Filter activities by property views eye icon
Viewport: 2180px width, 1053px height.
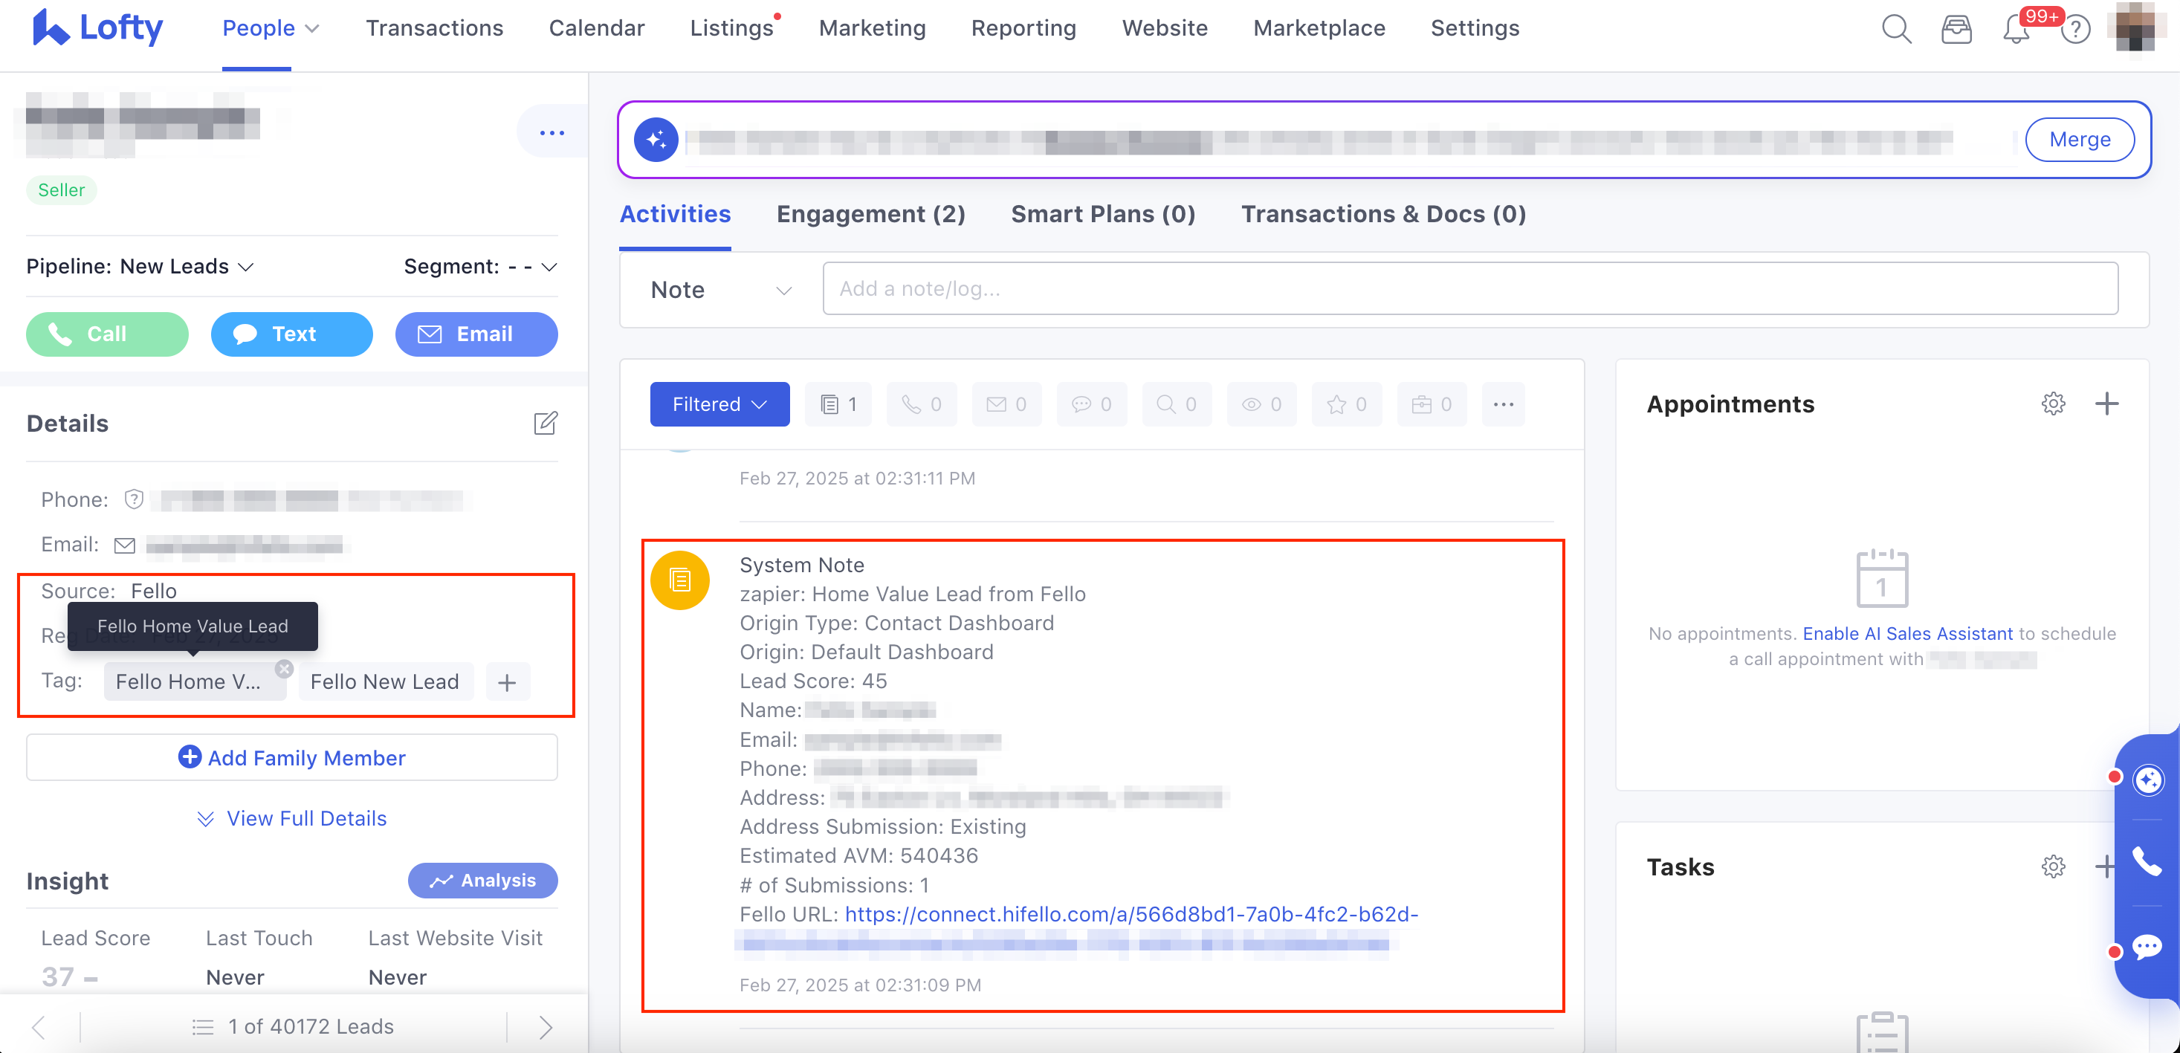pos(1261,404)
